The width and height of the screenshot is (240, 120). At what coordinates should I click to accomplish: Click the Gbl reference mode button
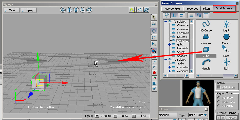pyautogui.click(x=154, y=24)
